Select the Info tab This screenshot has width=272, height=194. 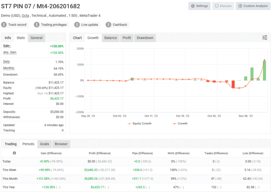[8, 38]
